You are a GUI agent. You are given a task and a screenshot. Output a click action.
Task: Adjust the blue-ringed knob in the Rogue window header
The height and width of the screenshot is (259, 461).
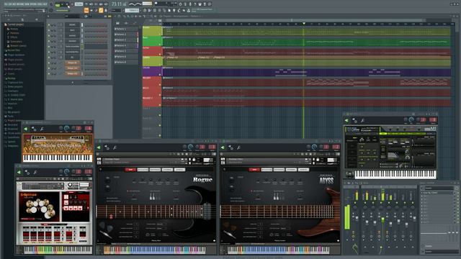[x=190, y=147]
